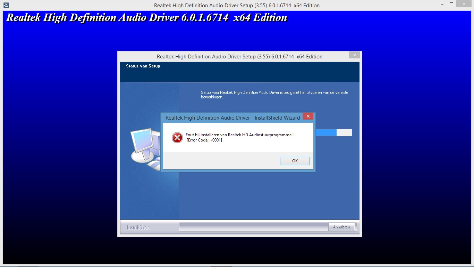474x267 pixels.
Task: Click the InstallShield logo
Action: 138,227
